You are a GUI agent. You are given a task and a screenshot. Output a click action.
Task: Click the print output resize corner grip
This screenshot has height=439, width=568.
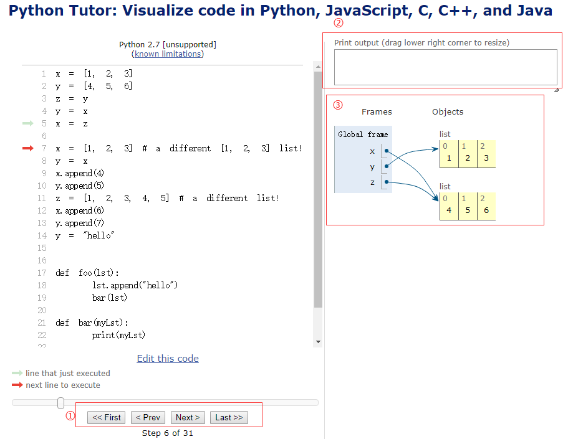pyautogui.click(x=556, y=90)
